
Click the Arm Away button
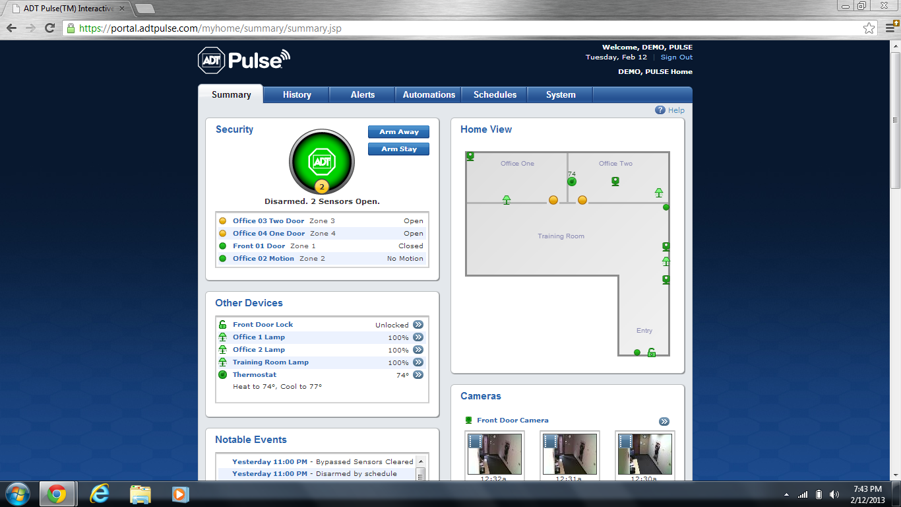[398, 131]
